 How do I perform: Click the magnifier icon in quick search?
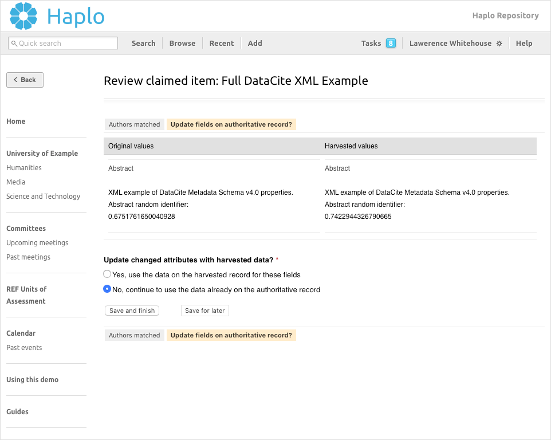coord(14,43)
